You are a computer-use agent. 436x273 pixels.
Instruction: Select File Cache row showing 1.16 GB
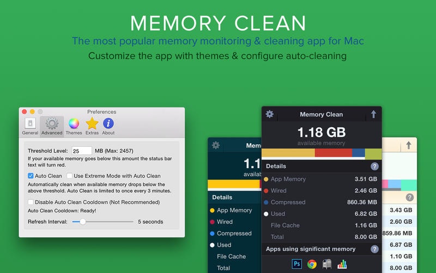point(322,225)
